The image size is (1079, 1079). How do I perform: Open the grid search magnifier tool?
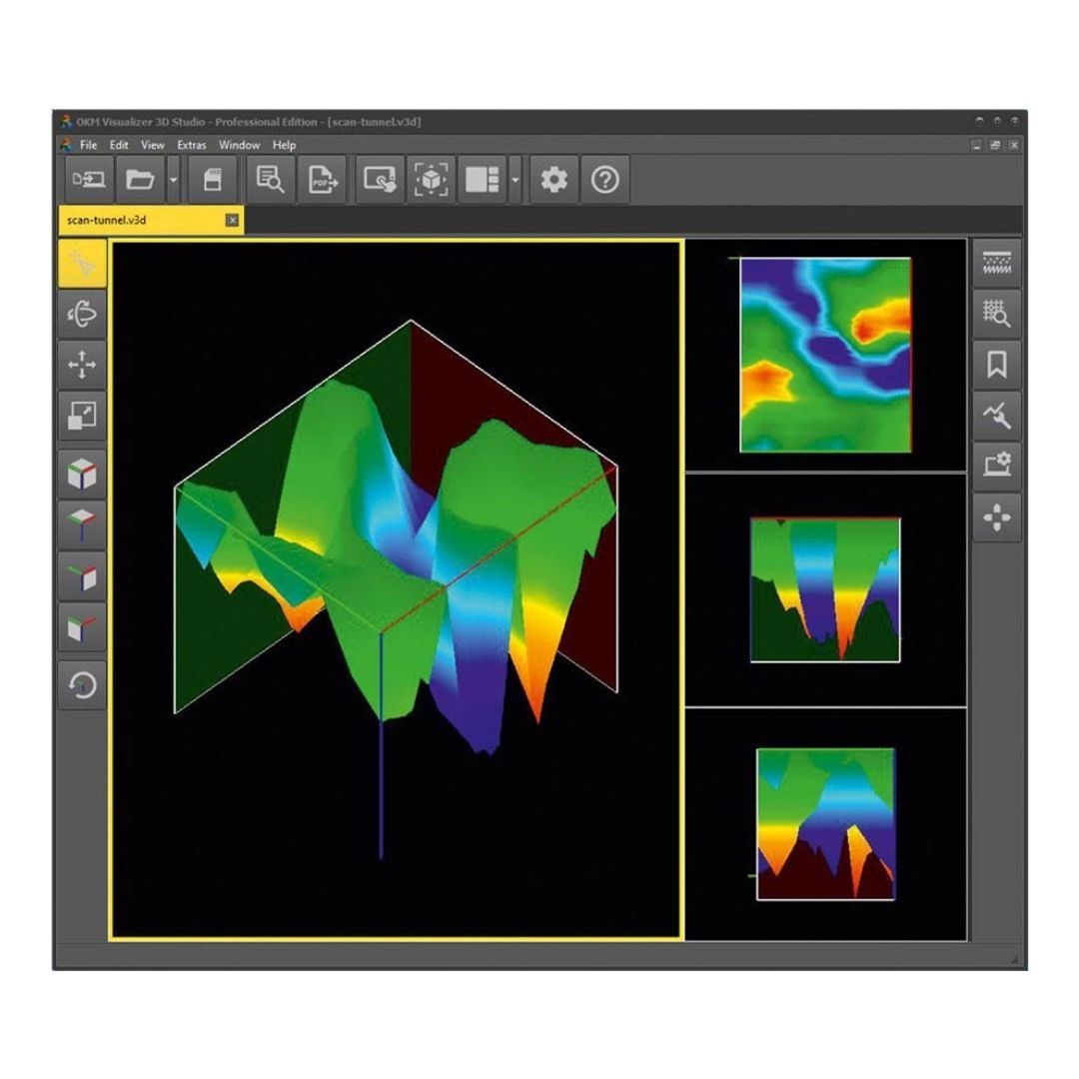(996, 314)
